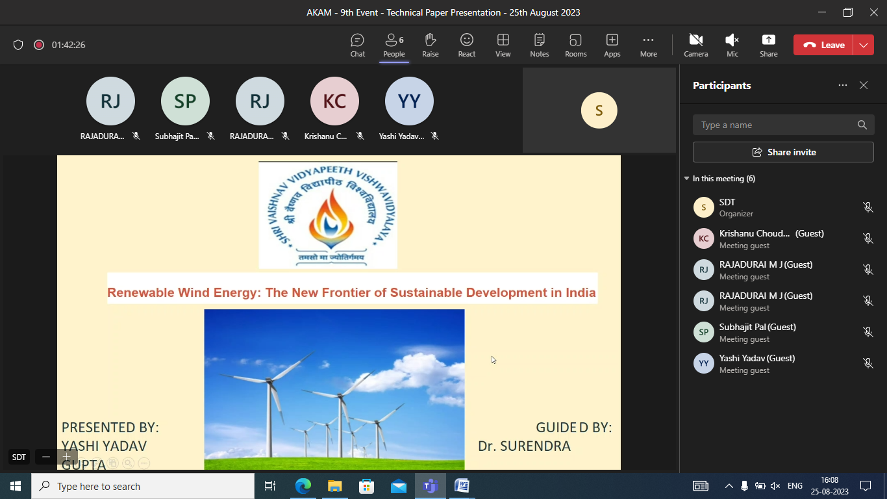Viewport: 887px width, 499px height.
Task: Collapse the 'In this meeting (6)' list
Action: [687, 179]
